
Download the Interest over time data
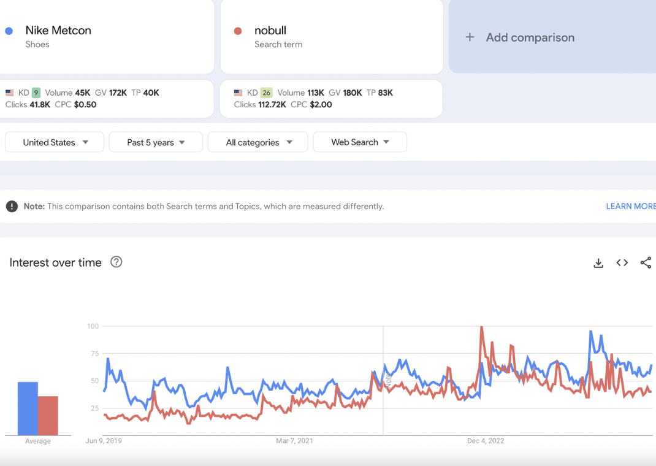coord(598,263)
